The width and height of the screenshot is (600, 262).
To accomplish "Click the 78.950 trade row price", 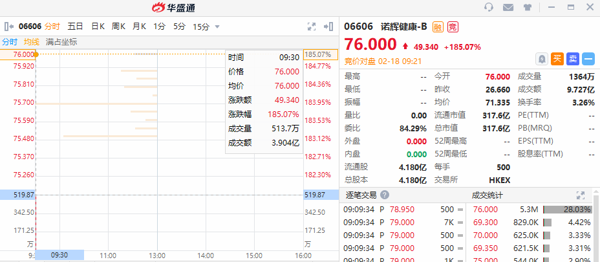I will (x=402, y=210).
